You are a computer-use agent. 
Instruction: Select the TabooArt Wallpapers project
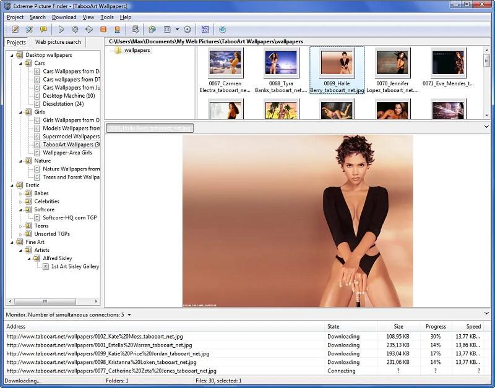[68, 144]
